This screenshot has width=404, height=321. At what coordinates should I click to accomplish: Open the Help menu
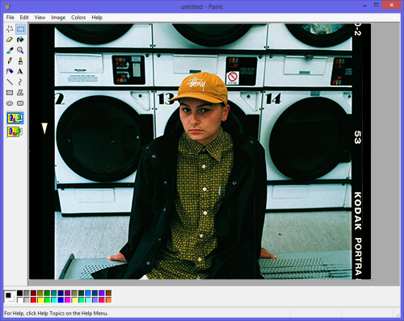coord(97,18)
